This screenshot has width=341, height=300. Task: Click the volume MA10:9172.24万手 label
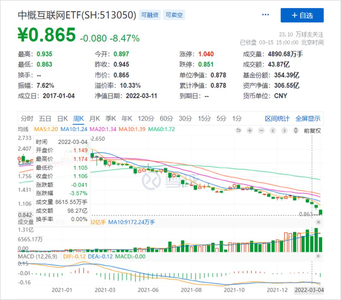coord(132,222)
